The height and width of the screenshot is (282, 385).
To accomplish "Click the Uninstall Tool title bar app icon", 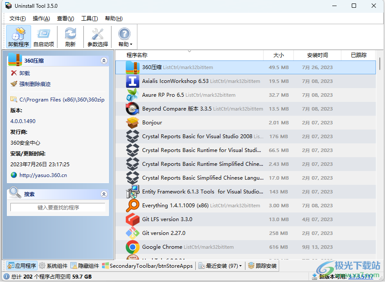I will pos(8,6).
